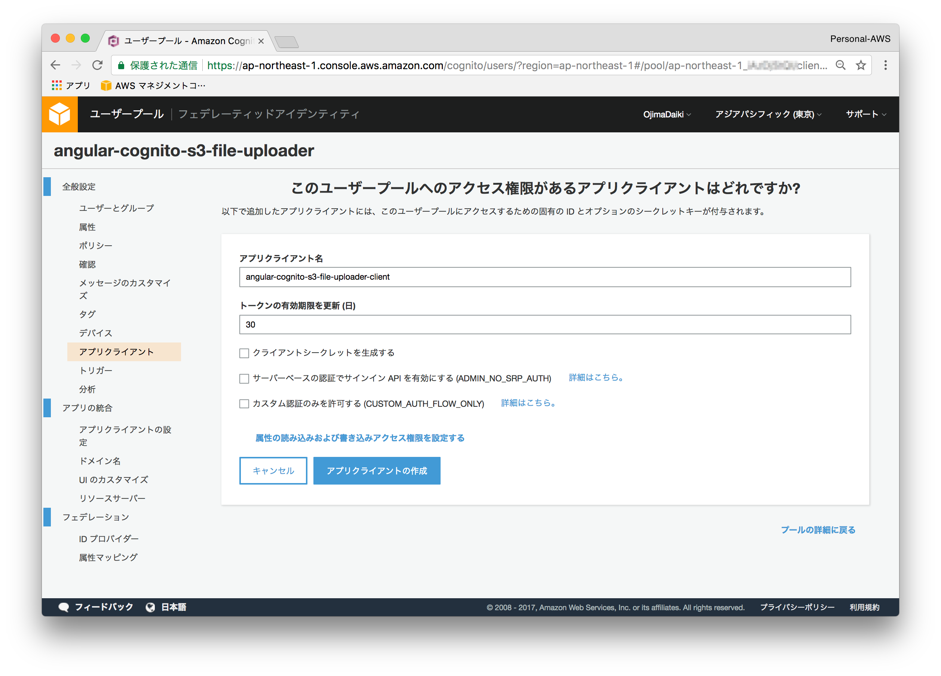Open 確認 in the sidebar
The width and height of the screenshot is (941, 676).
point(87,264)
